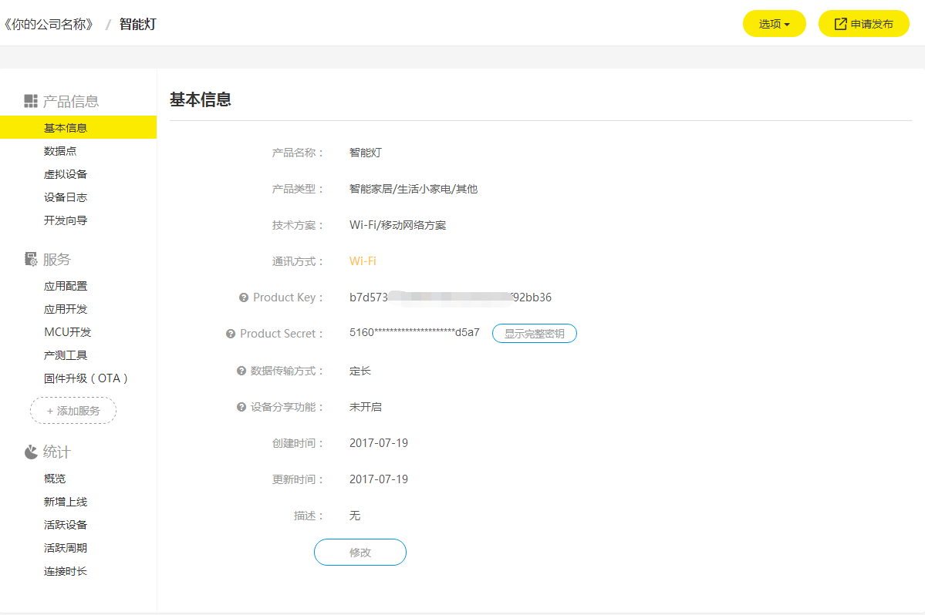The width and height of the screenshot is (925, 615).
Task: Click the 统计 pie chart icon
Action: 31,452
